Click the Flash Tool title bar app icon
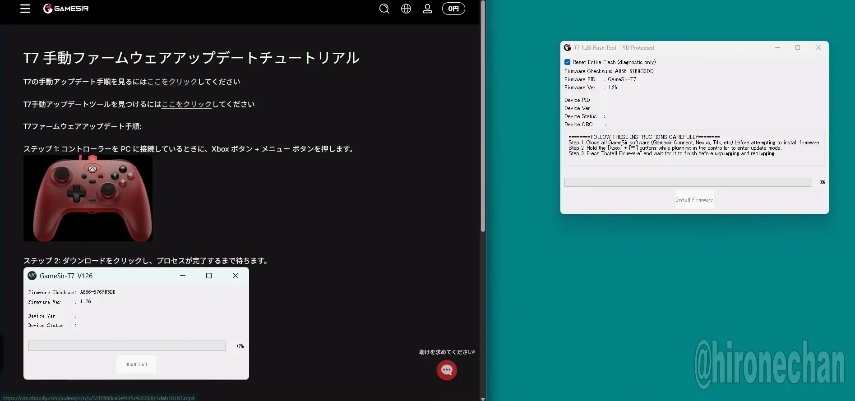855x401 pixels. pyautogui.click(x=568, y=48)
